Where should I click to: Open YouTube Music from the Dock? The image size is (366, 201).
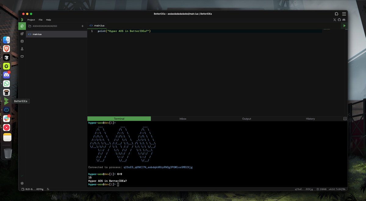click(x=6, y=127)
